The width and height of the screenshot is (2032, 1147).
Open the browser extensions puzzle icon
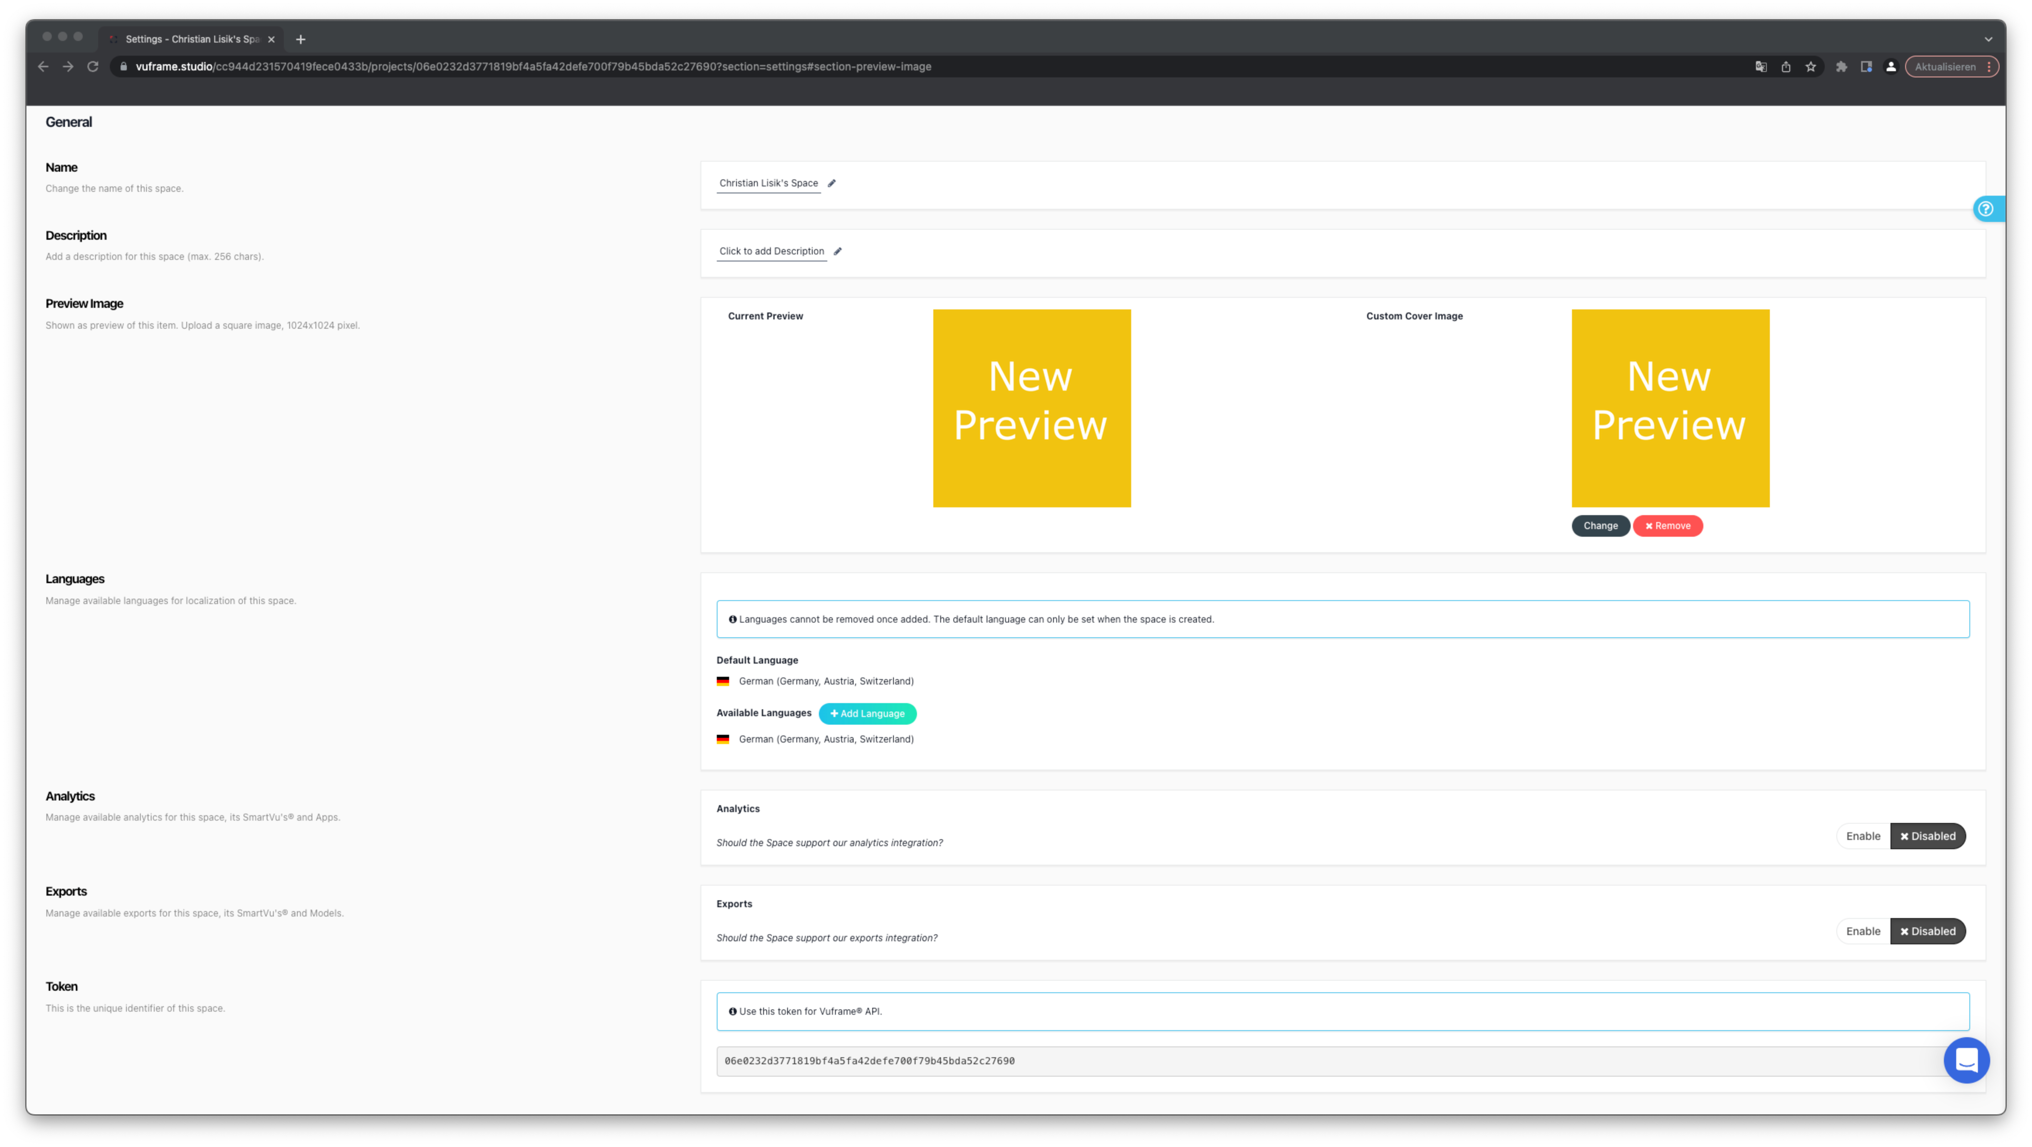1841,67
